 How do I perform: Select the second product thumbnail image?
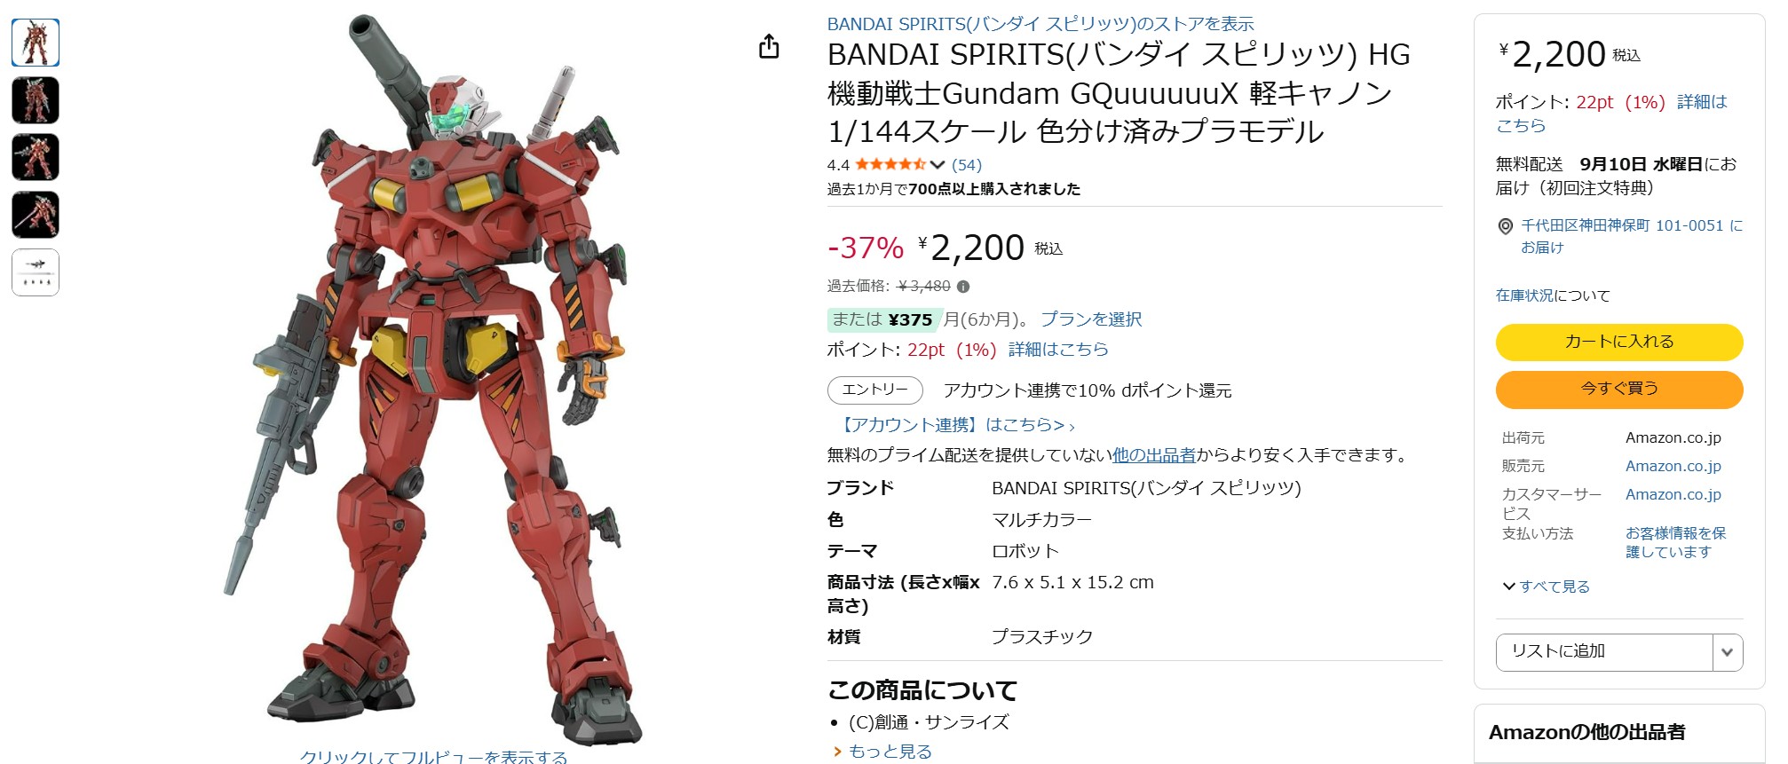point(36,99)
